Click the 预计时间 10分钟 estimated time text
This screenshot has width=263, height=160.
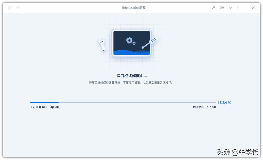(x=204, y=107)
